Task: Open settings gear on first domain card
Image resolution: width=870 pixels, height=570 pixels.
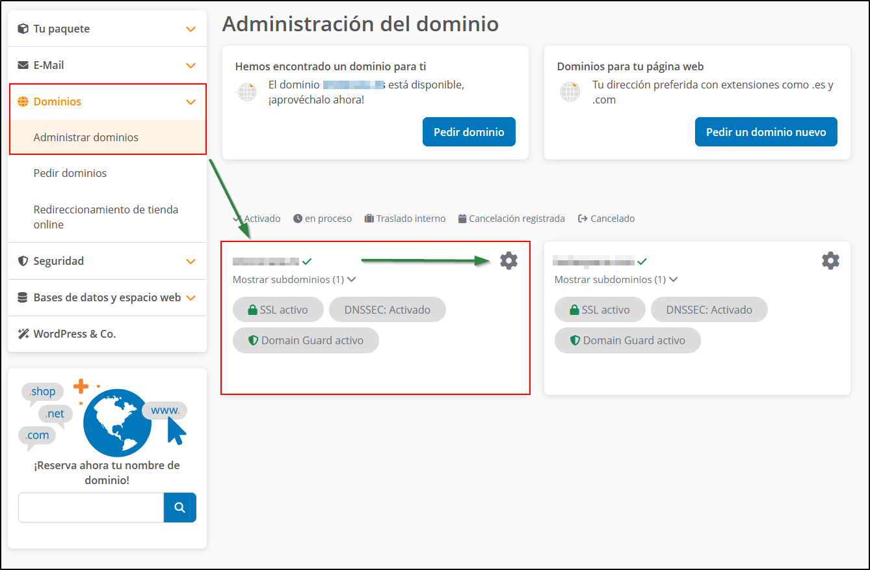Action: (508, 260)
